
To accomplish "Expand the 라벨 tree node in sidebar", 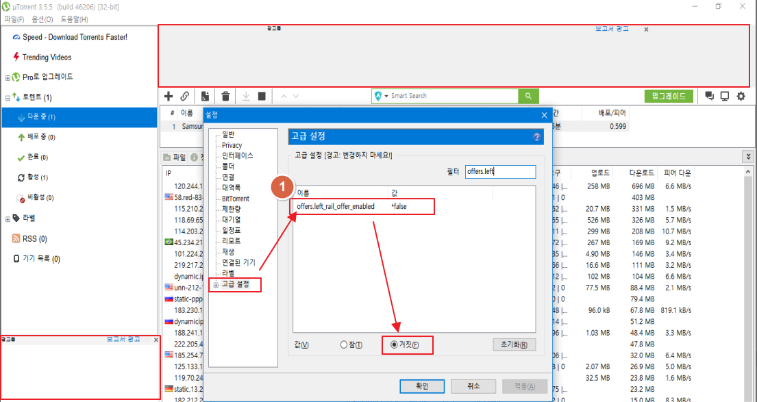I will point(8,219).
